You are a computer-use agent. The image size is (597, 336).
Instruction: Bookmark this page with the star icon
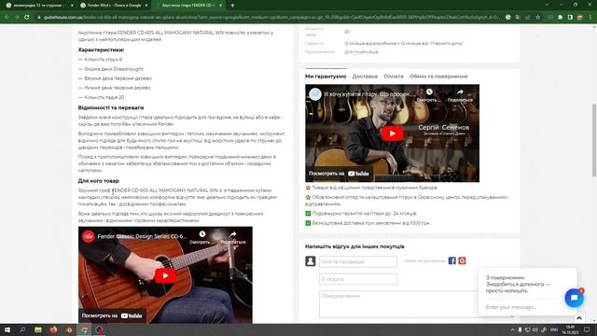pos(537,17)
